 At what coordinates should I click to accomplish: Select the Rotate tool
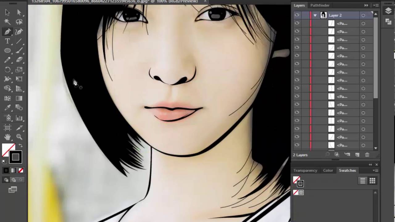[x=7, y=70]
